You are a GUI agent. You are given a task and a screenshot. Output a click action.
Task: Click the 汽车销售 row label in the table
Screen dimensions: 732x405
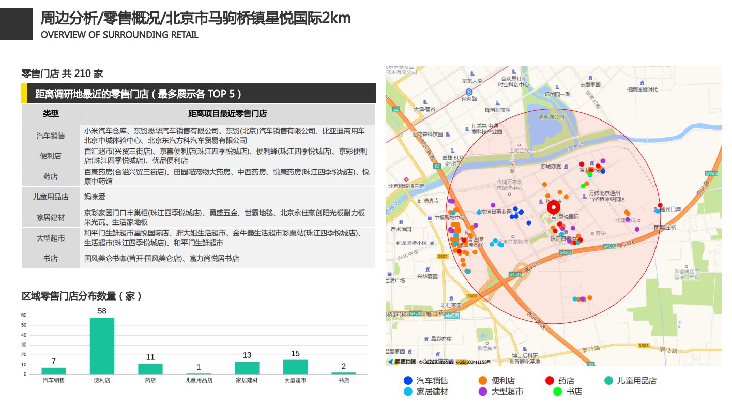coord(51,136)
